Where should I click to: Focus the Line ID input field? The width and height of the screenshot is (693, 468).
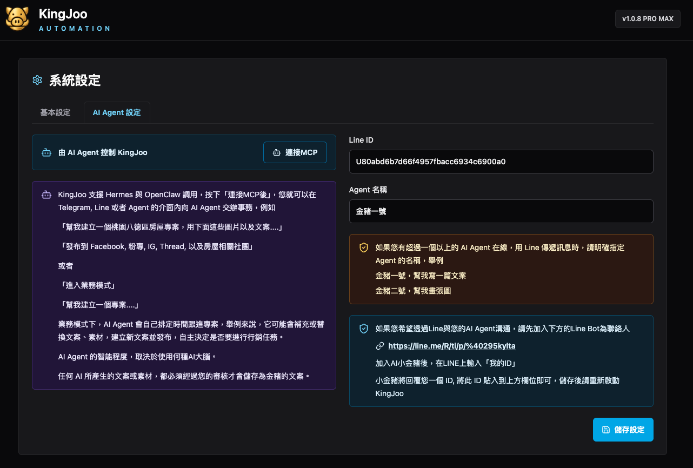click(x=501, y=162)
